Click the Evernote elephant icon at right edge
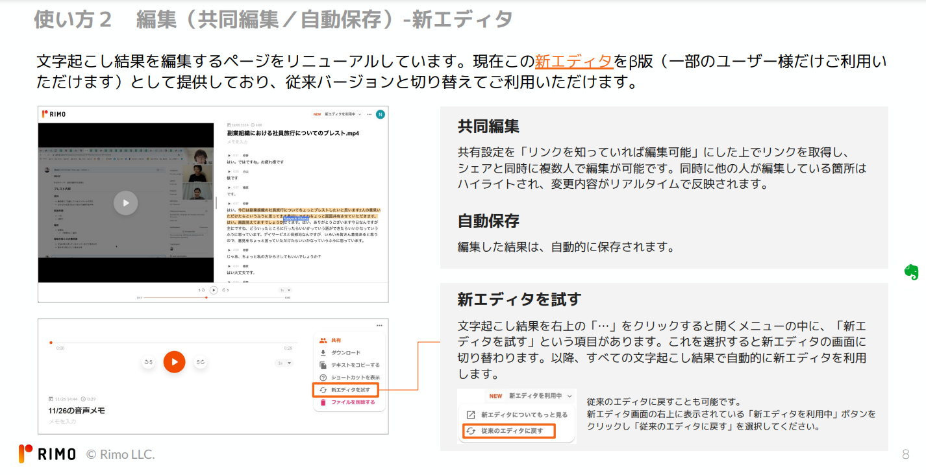 pos(911,272)
